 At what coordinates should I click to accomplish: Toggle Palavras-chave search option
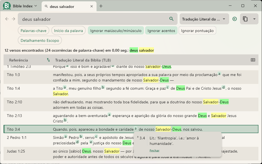33,30
